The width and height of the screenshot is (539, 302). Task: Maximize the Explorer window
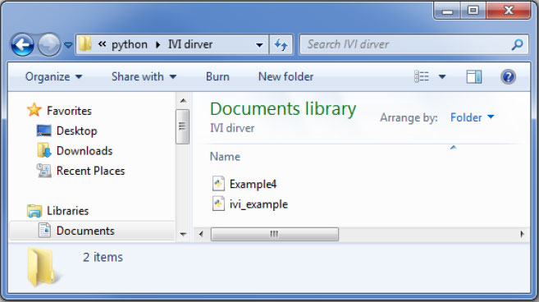click(473, 11)
